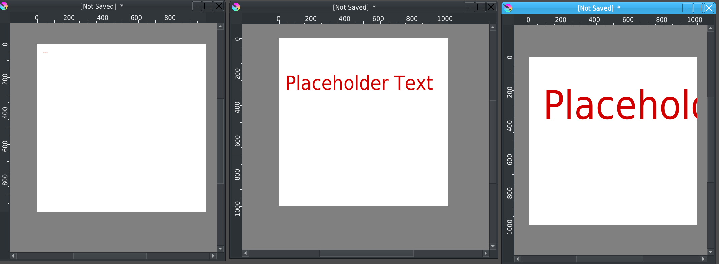Click the horizontal scrollbar handle in the right window
This screenshot has width=719, height=264.
610,259
